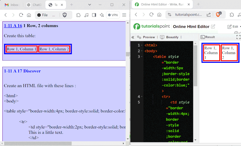Viewport: 241px width, 146px height.
Task: Collapse the editor panel with double chevron
Action: [133, 37]
